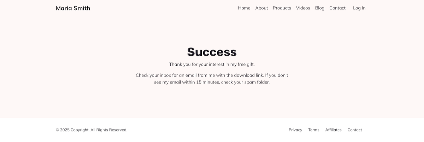Click Contact in the footer

pos(355,130)
